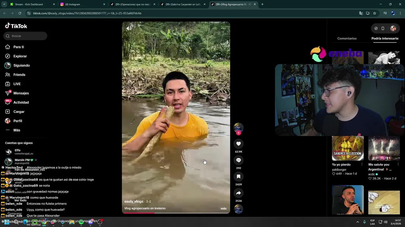Viewport: 405px width, 227px height.
Task: Click the profile avatar at top right
Action: pos(393,28)
